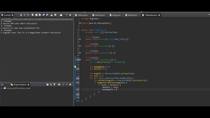Select the erettsegi_2019_oktober_emelt project
The width and height of the screenshot is (210, 118).
point(18,88)
